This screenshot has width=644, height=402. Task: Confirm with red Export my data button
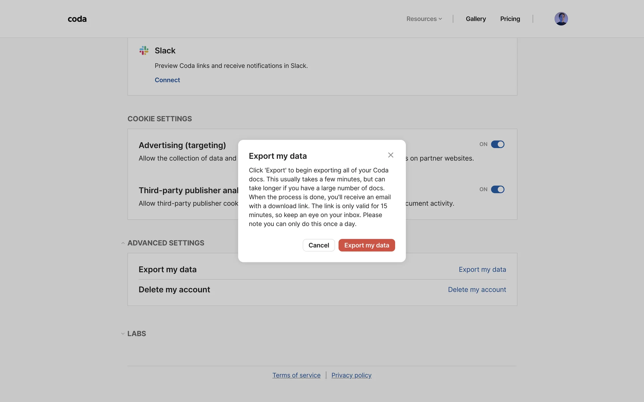tap(366, 245)
